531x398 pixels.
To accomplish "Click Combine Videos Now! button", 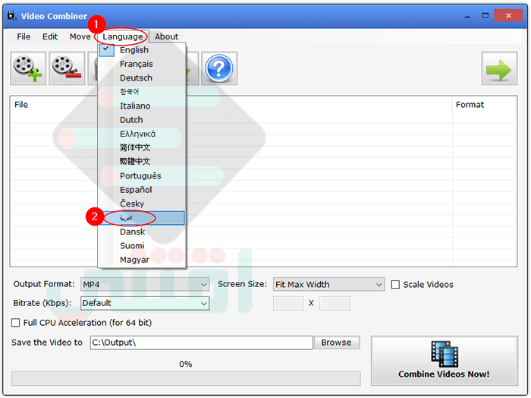I will [x=445, y=361].
